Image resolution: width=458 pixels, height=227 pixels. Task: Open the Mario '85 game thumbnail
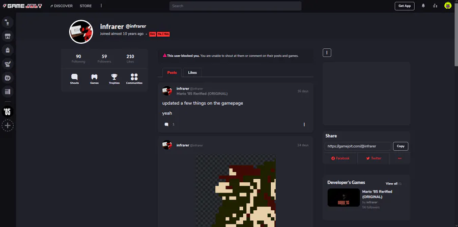click(343, 198)
